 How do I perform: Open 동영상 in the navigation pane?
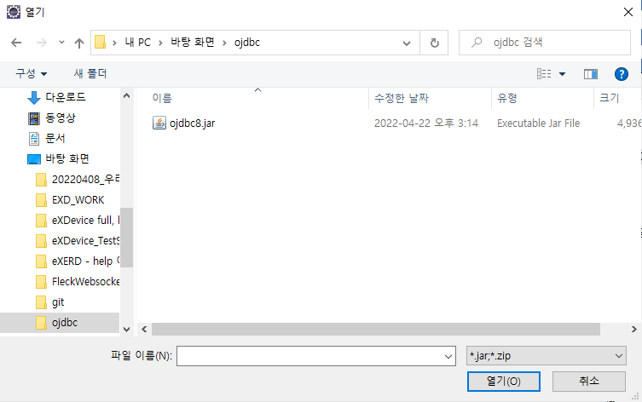coord(61,118)
